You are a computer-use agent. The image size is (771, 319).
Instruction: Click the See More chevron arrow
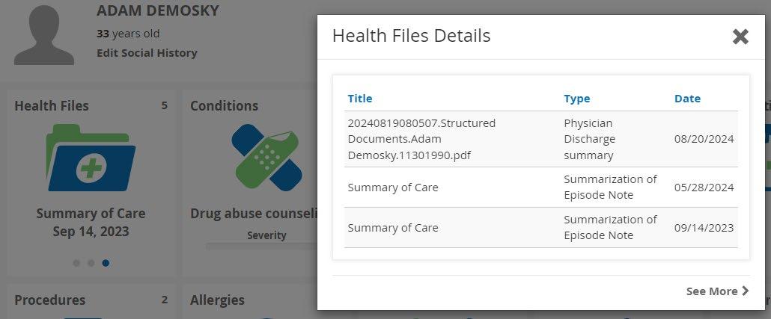(x=745, y=291)
